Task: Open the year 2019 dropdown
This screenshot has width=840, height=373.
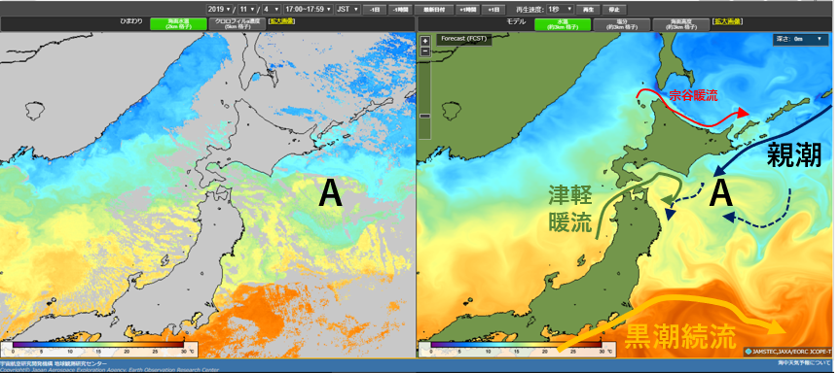Action: 221,9
